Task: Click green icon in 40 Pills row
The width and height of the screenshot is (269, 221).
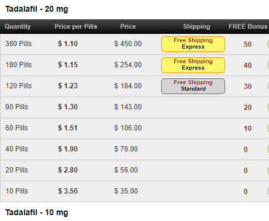Action: point(268,149)
